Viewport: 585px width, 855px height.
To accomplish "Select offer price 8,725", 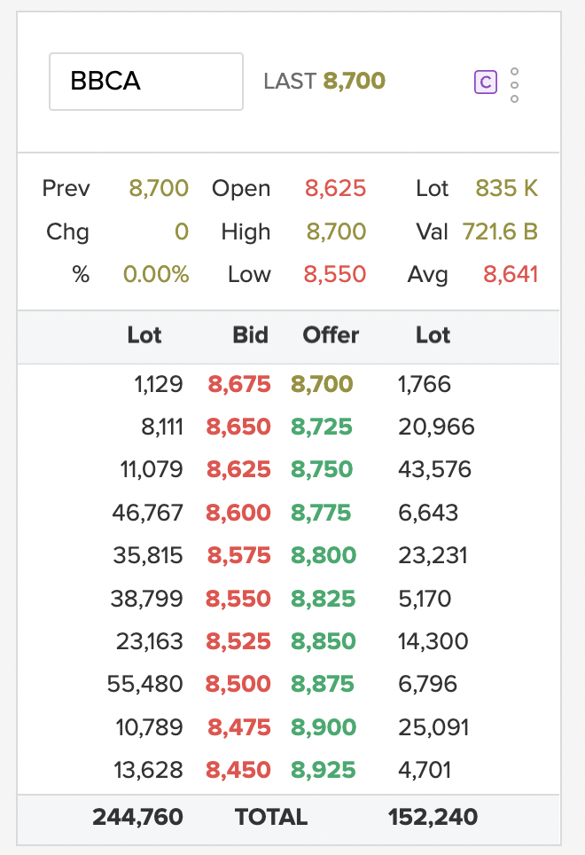I will coord(322,427).
